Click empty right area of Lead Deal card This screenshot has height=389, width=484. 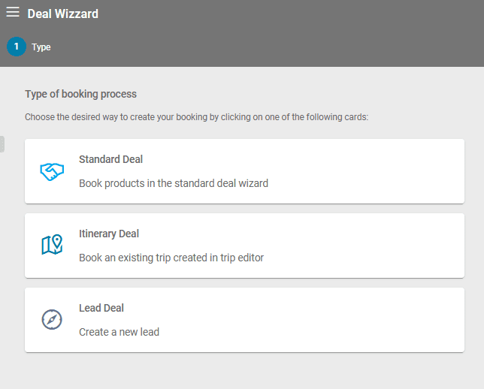376,319
